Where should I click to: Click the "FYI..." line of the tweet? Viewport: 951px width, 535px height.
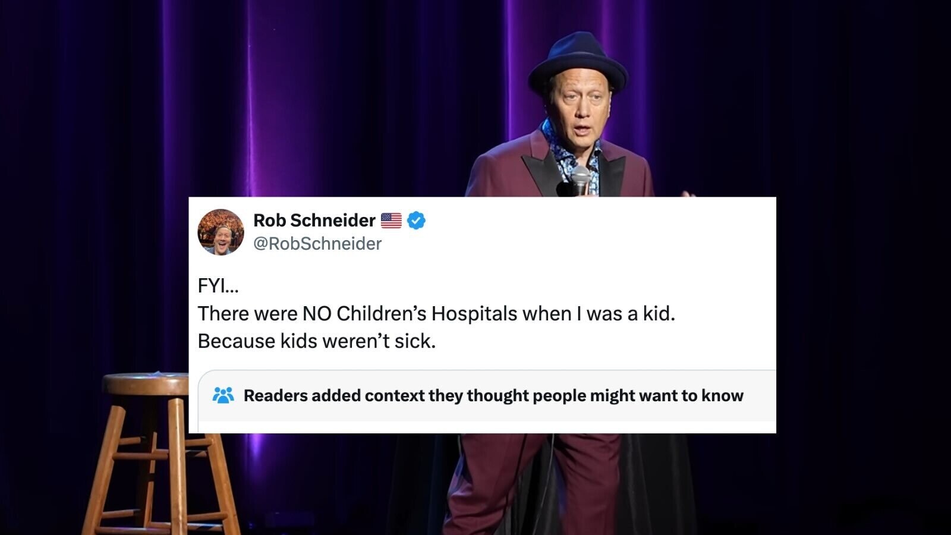click(x=218, y=287)
